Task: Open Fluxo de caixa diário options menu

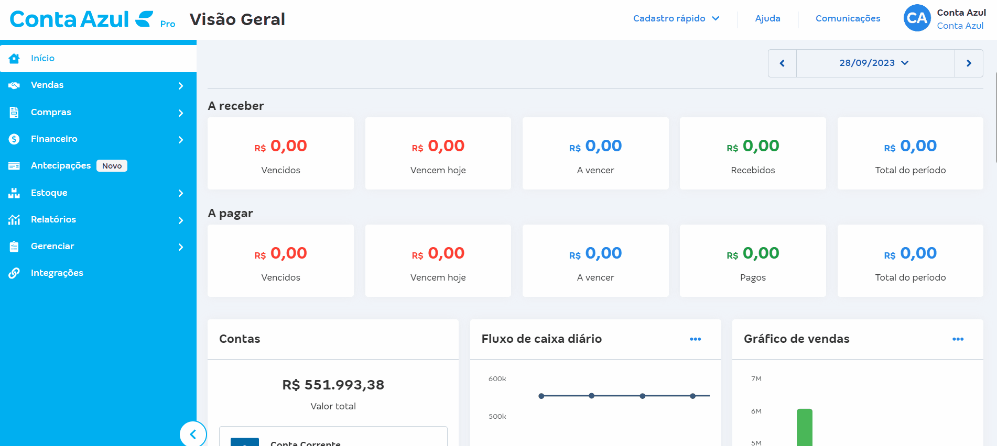Action: [x=695, y=339]
